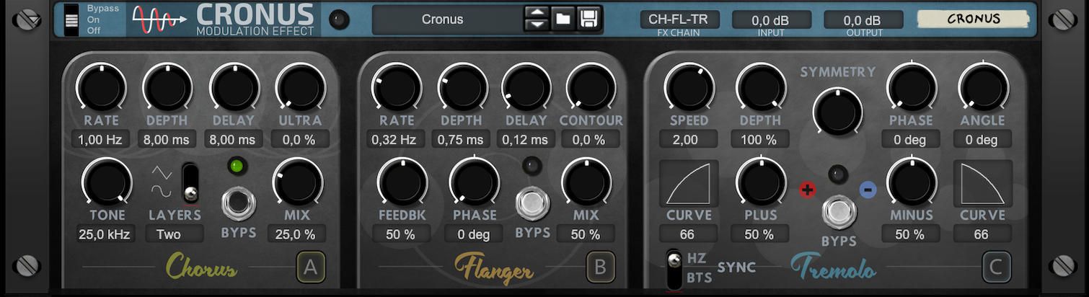The height and width of the screenshot is (297, 1089).
Task: Toggle the Chorus LAYERS switch
Action: pyautogui.click(x=190, y=183)
